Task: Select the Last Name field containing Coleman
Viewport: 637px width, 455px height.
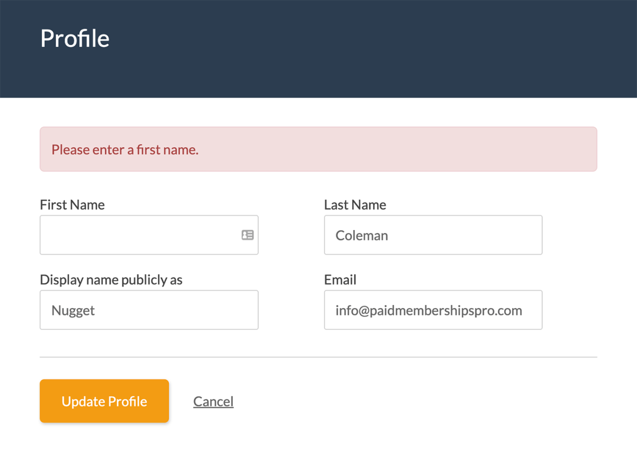Action: point(433,235)
